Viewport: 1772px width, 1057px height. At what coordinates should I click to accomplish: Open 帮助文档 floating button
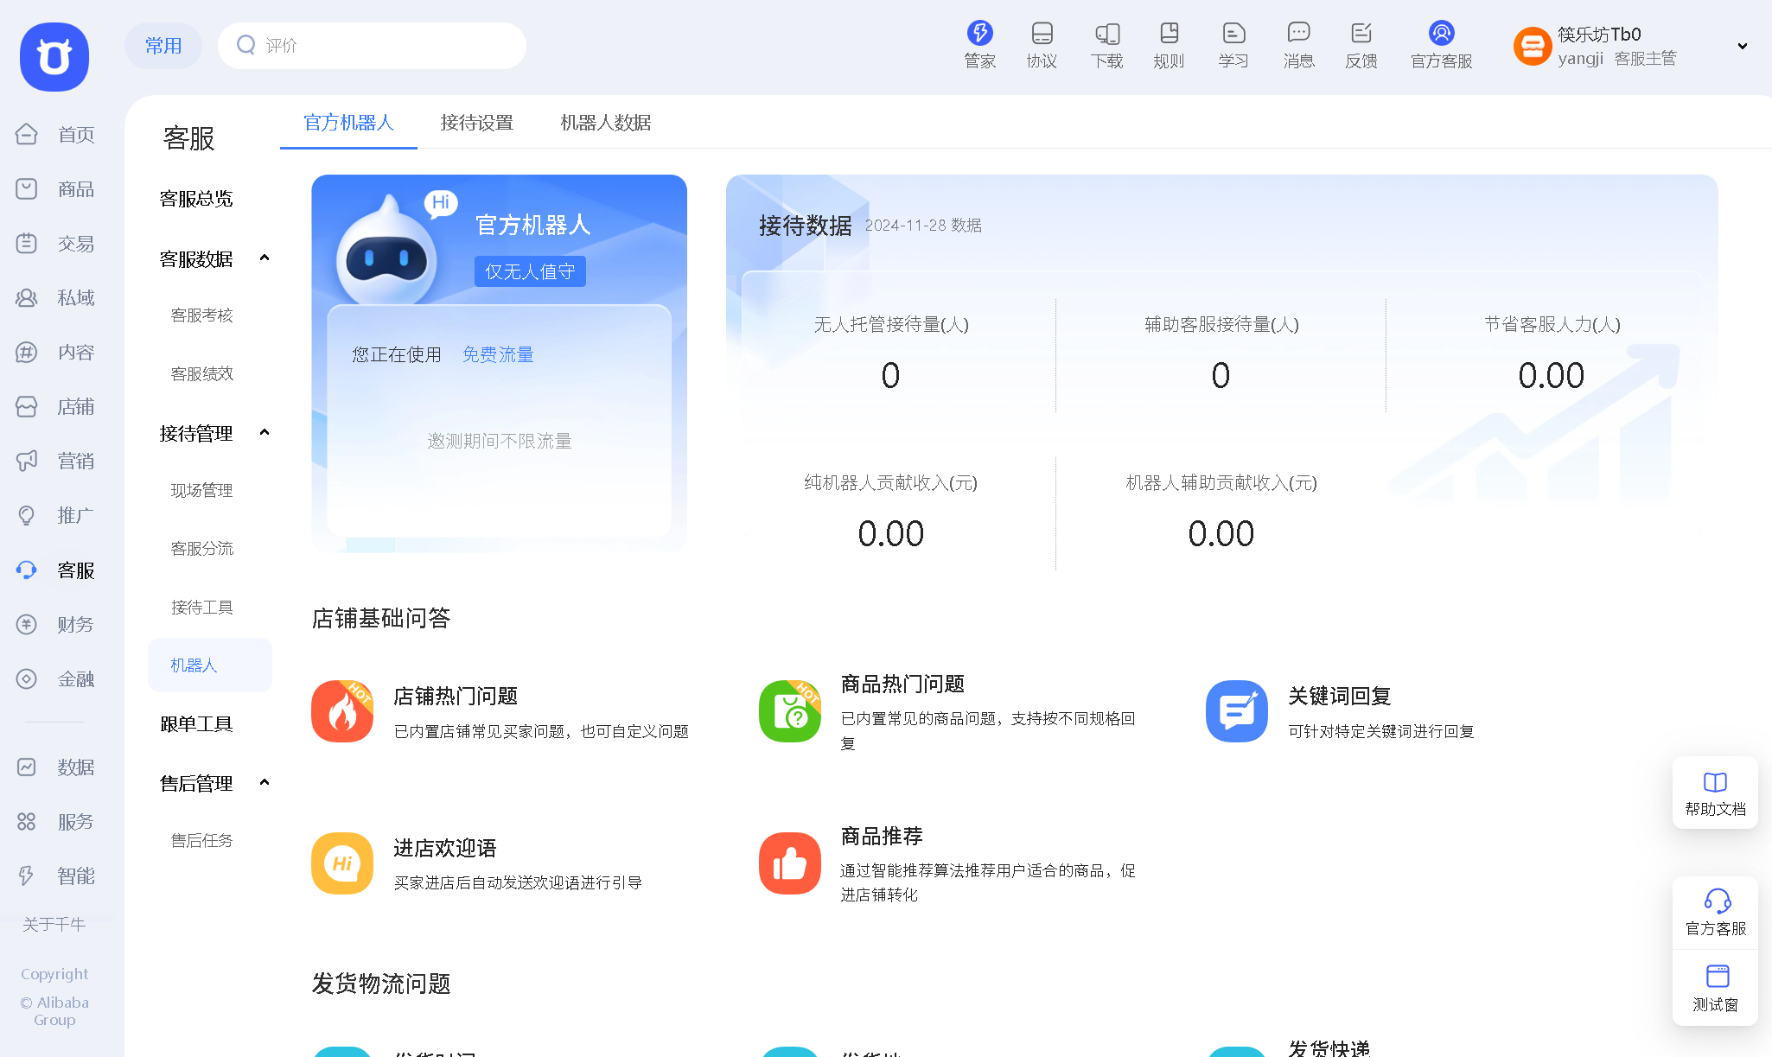pos(1715,793)
